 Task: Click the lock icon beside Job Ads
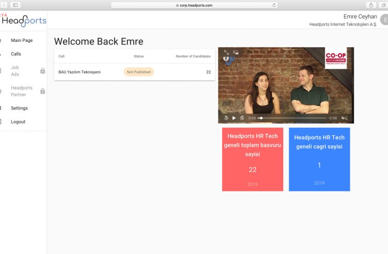(42, 71)
